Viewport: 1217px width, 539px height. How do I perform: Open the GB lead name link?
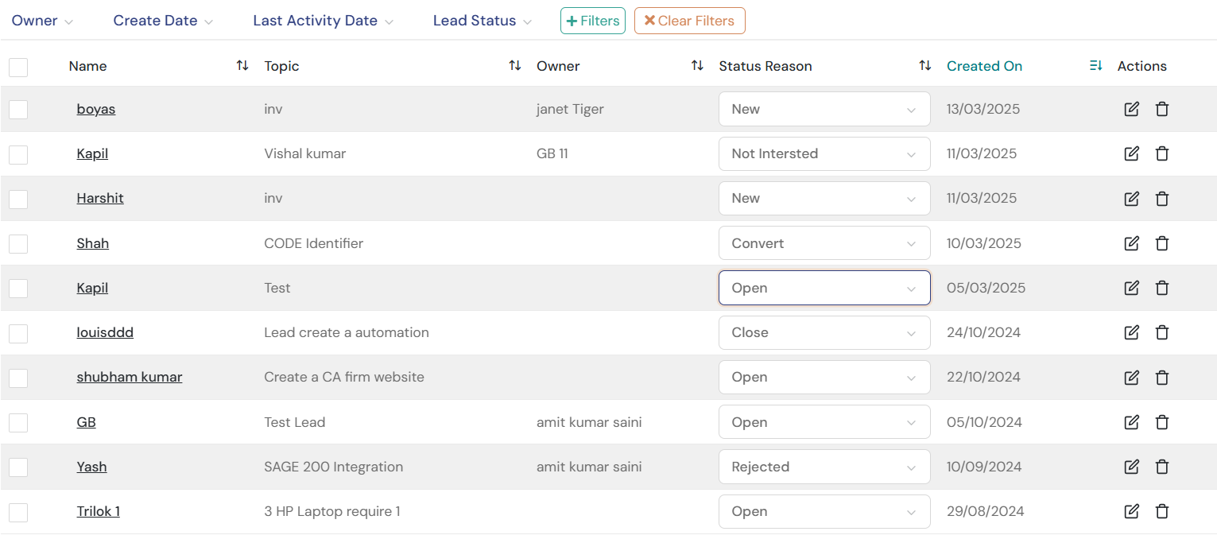coord(86,422)
